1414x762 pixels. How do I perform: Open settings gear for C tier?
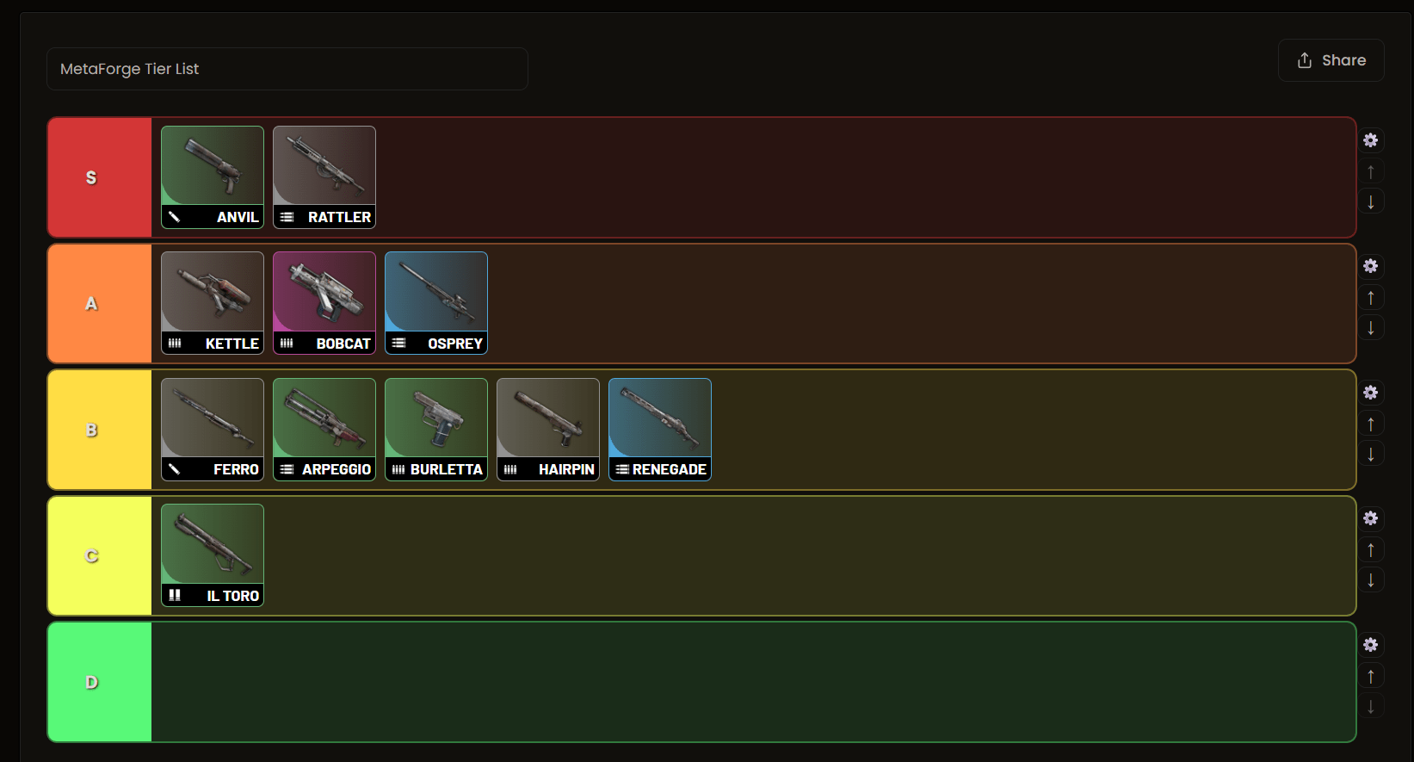click(1371, 518)
